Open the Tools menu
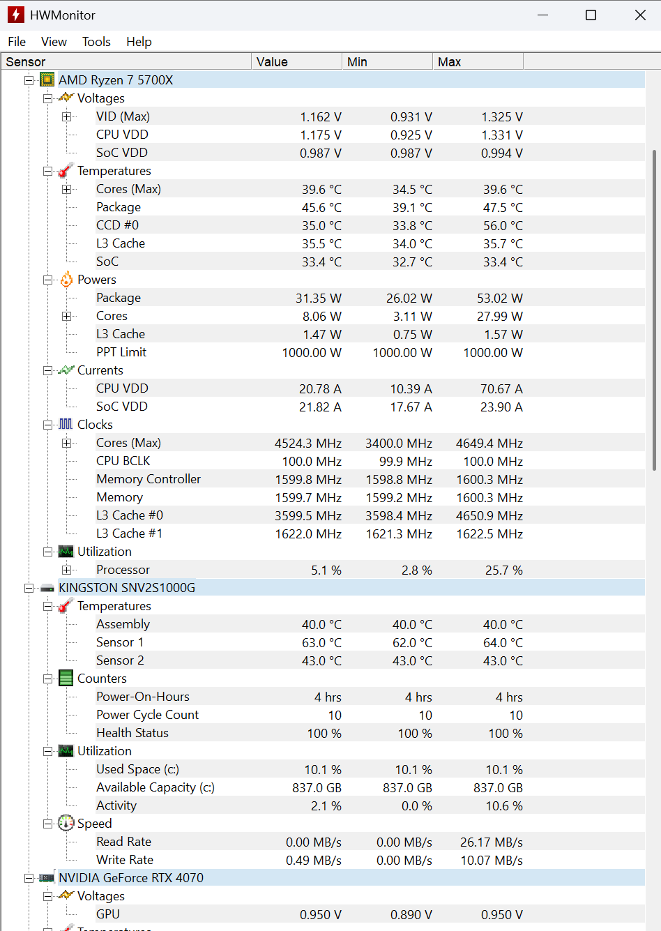This screenshot has height=931, width=661. tap(96, 42)
